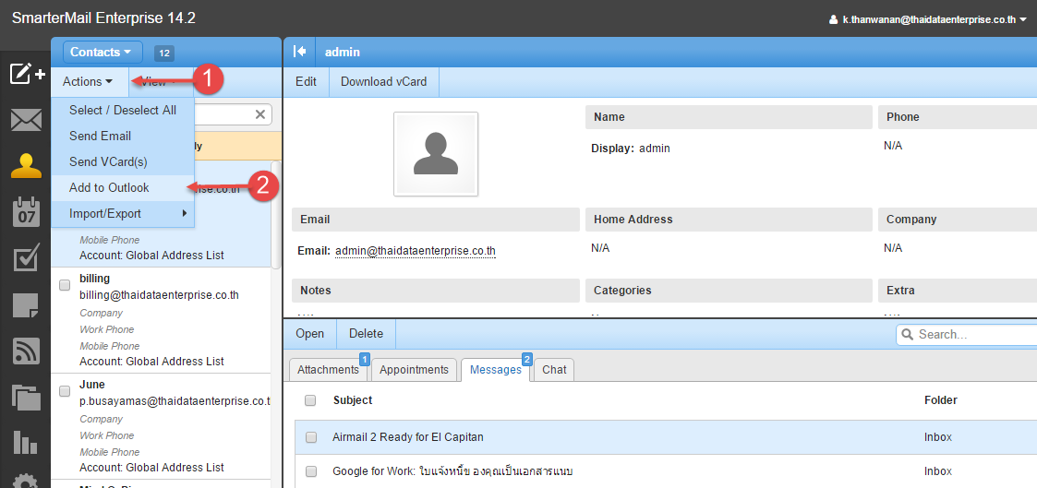Click the new item compose icon

[x=27, y=74]
